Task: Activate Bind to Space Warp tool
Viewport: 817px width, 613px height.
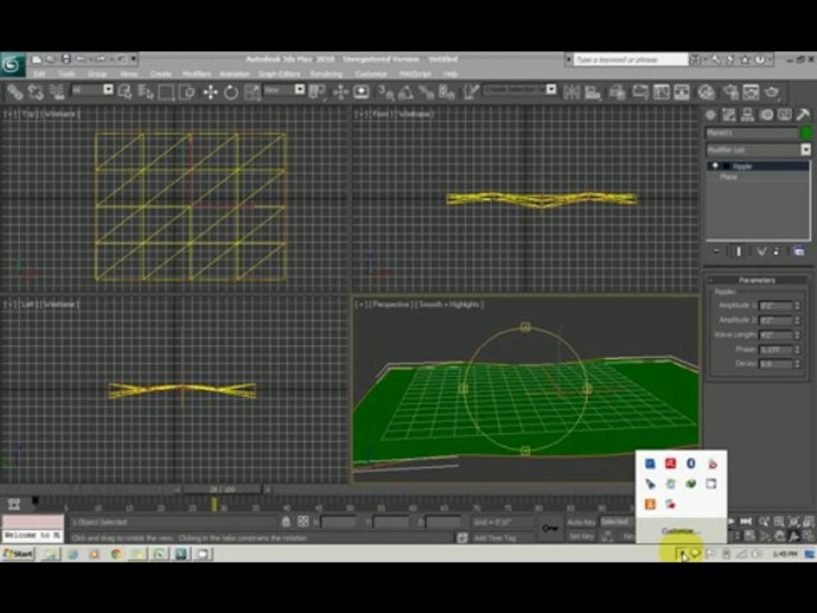Action: [56, 92]
